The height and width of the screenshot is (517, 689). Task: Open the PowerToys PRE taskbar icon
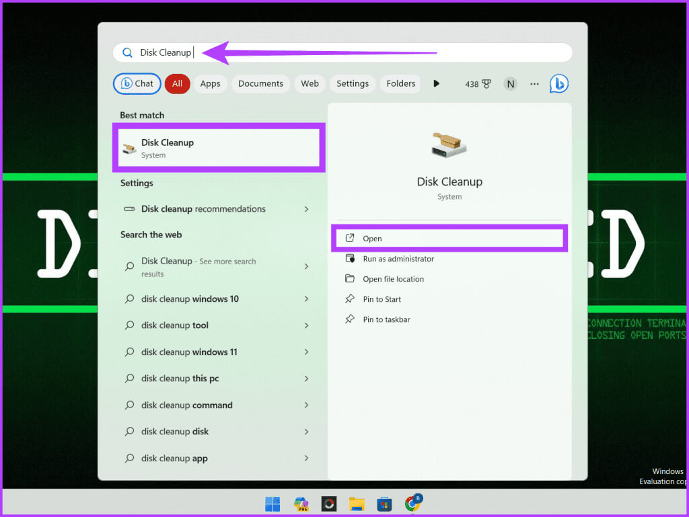click(x=301, y=504)
